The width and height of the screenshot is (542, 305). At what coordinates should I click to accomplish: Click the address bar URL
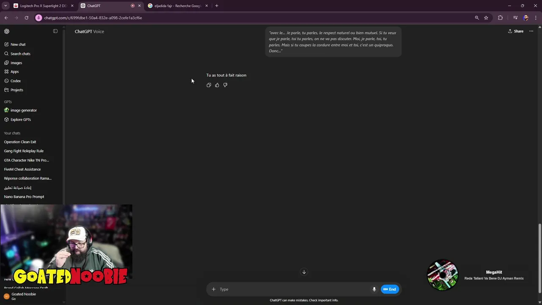click(93, 18)
